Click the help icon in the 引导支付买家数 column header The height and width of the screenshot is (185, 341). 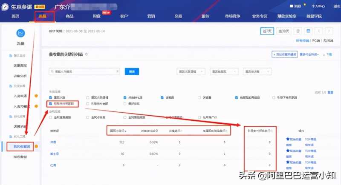pyautogui.click(x=269, y=131)
